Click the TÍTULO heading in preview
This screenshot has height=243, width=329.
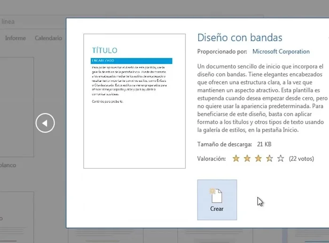click(105, 50)
